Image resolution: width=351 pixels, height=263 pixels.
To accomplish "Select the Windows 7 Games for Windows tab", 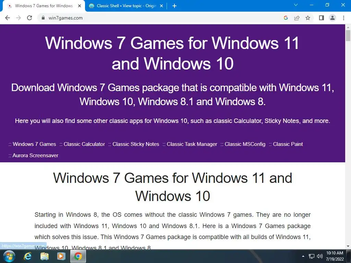I will 44,6.
